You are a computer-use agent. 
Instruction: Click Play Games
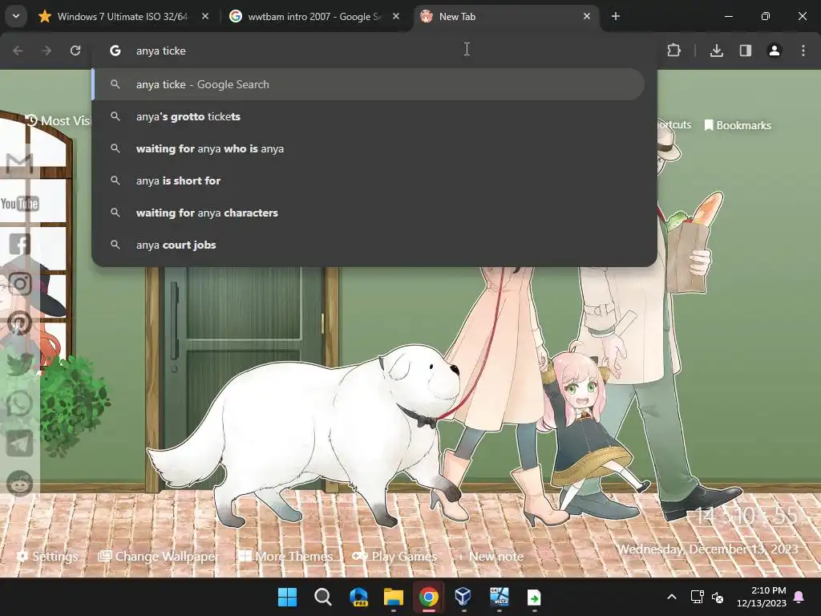pyautogui.click(x=394, y=557)
